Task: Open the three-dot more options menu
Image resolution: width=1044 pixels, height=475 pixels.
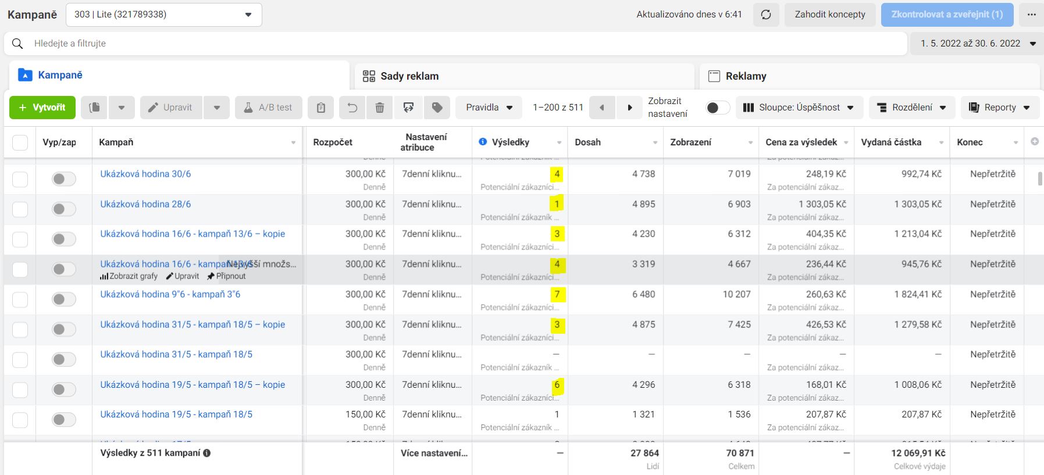Action: click(1031, 15)
